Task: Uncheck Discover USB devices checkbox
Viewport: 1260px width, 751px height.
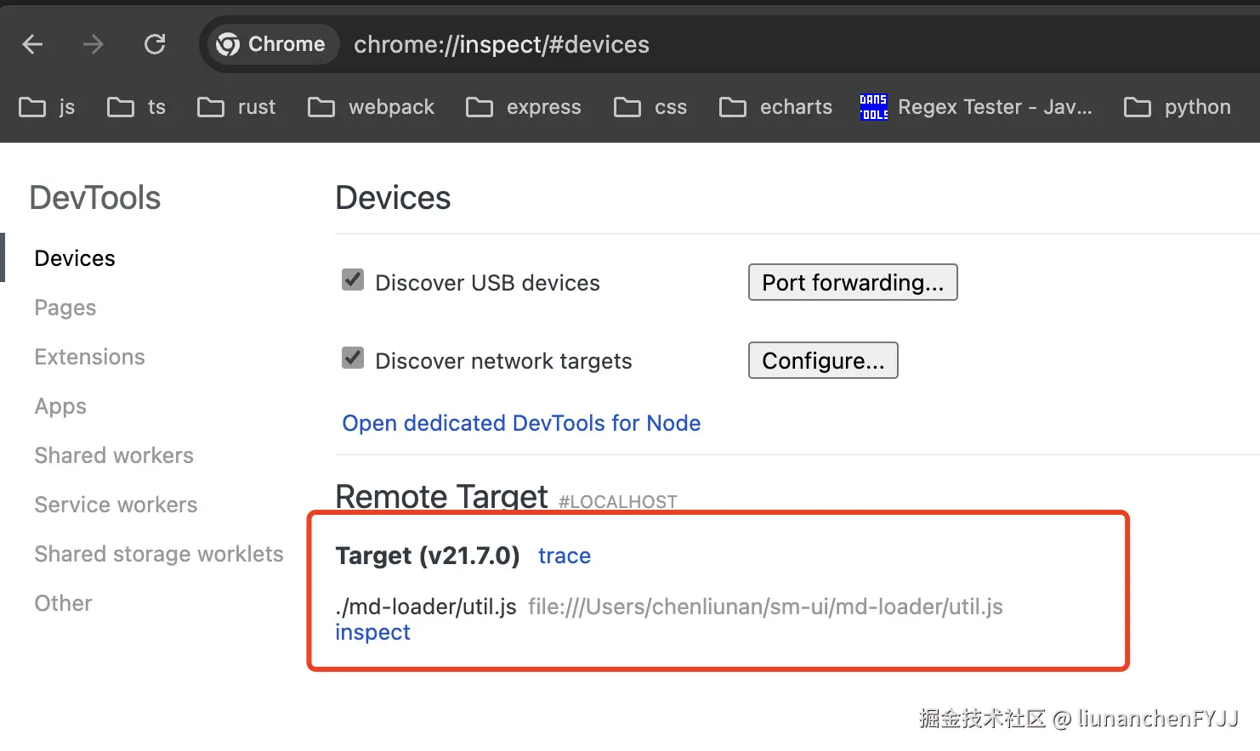Action: coord(353,280)
